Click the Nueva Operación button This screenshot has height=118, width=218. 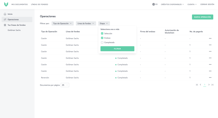pyautogui.click(x=202, y=17)
